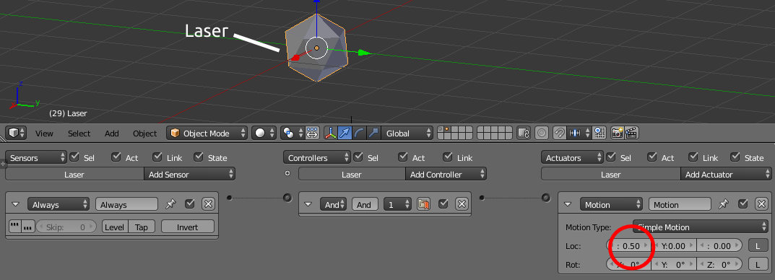Open the Add Controller dropdown
The image size is (775, 280).
[x=446, y=175]
